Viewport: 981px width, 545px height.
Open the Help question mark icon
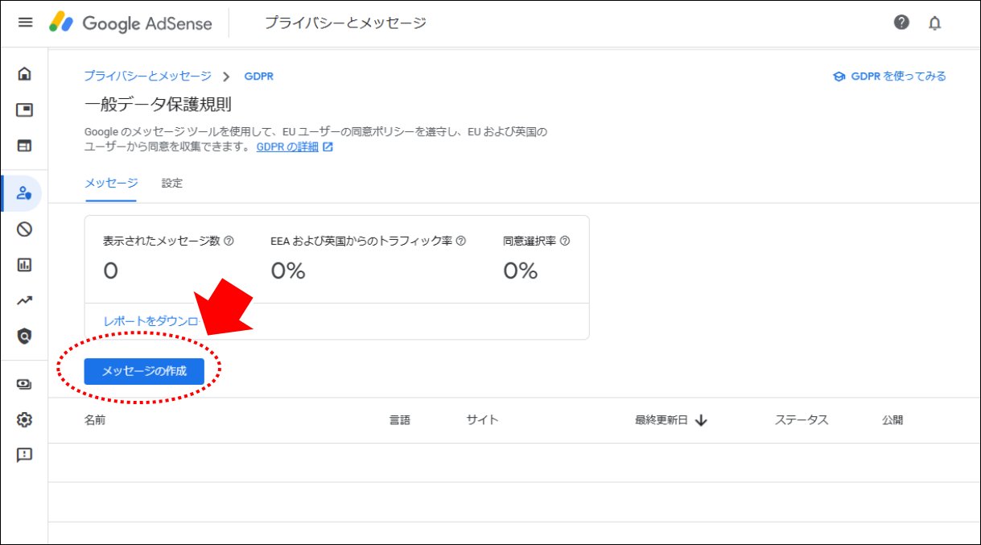point(901,23)
